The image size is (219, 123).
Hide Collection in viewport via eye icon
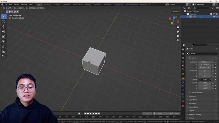coord(214,14)
